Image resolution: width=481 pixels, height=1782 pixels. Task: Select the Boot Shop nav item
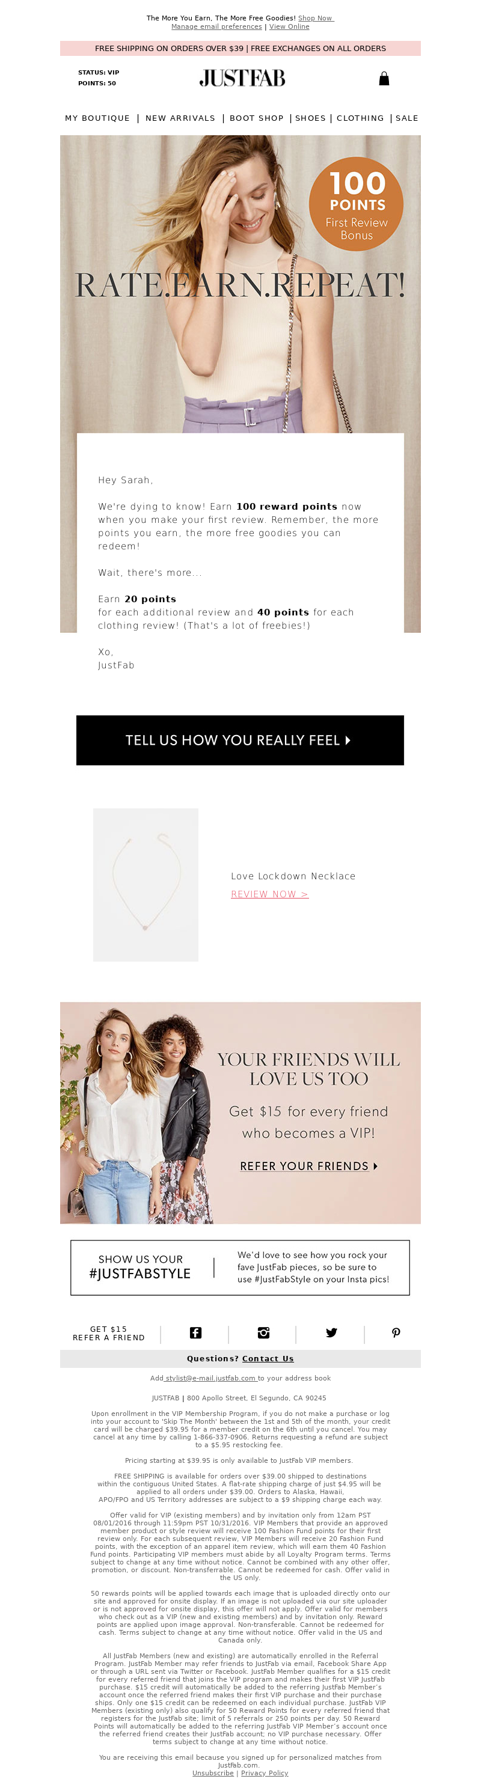pos(257,118)
